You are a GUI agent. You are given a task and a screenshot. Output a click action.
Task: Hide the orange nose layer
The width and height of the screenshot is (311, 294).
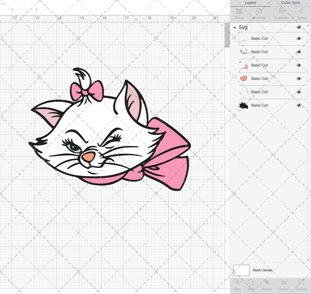pyautogui.click(x=299, y=79)
